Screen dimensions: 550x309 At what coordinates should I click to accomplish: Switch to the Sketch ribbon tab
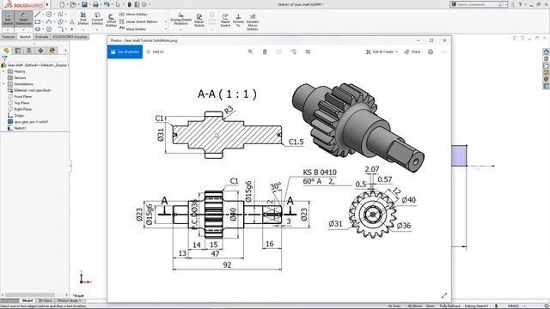coord(25,37)
